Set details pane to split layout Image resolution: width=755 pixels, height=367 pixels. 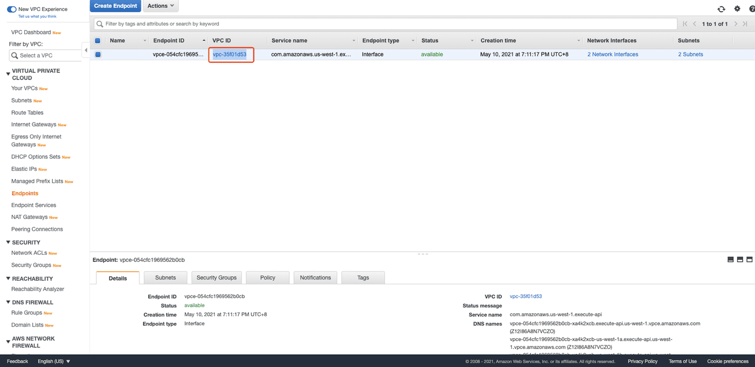pos(740,260)
